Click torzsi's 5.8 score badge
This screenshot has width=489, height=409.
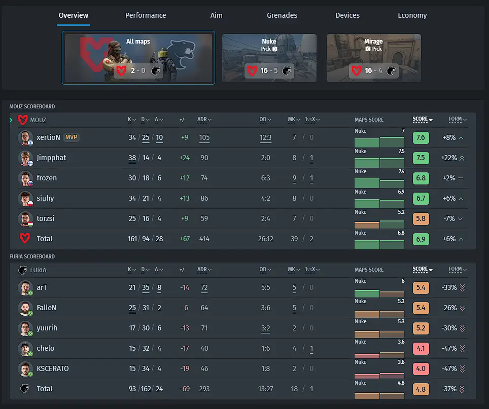point(421,218)
